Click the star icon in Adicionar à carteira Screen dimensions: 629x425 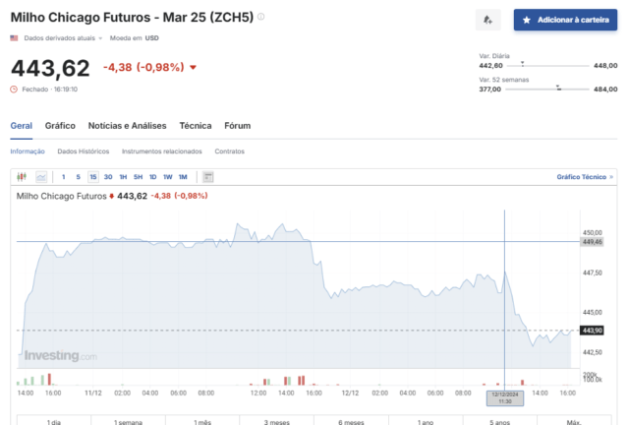(x=527, y=20)
